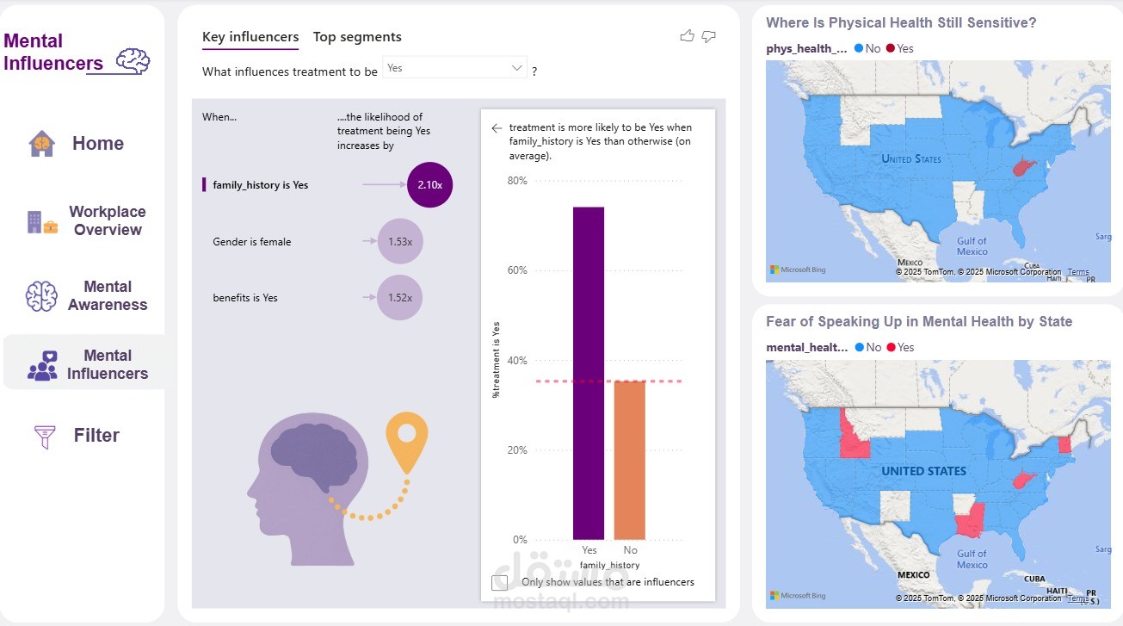Click the thumbs down icon
The image size is (1123, 626).
(709, 36)
